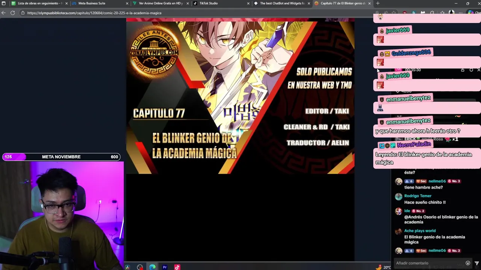
Task: Click '@Andrés Osorio el blinker genio' comment
Action: pos(441,219)
